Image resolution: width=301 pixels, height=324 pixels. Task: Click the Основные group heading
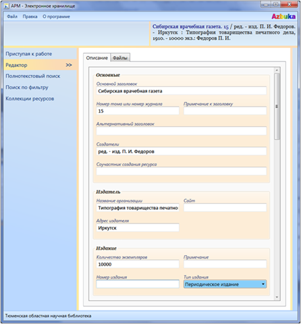pyautogui.click(x=108, y=75)
